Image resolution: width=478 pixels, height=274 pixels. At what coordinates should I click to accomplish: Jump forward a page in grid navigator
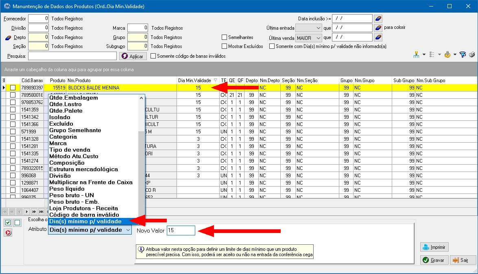pyautogui.click(x=34, y=211)
